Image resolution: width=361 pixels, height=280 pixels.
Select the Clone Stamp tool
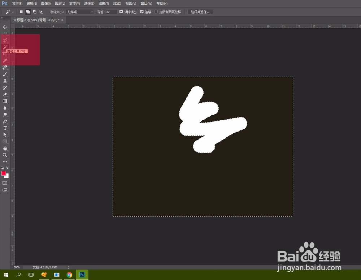click(x=5, y=81)
